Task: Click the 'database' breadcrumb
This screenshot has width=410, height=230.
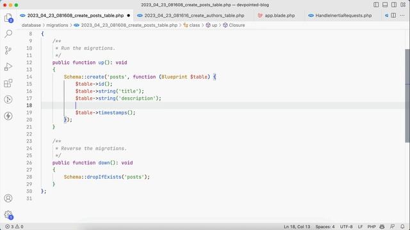Action: [31, 25]
